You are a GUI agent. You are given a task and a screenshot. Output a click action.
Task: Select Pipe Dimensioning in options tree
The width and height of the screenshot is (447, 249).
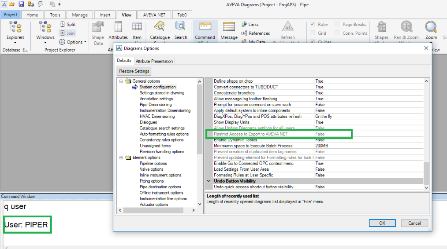tap(156, 105)
